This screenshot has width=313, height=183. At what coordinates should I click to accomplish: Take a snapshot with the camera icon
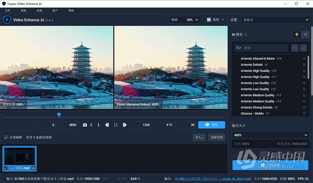point(85,125)
